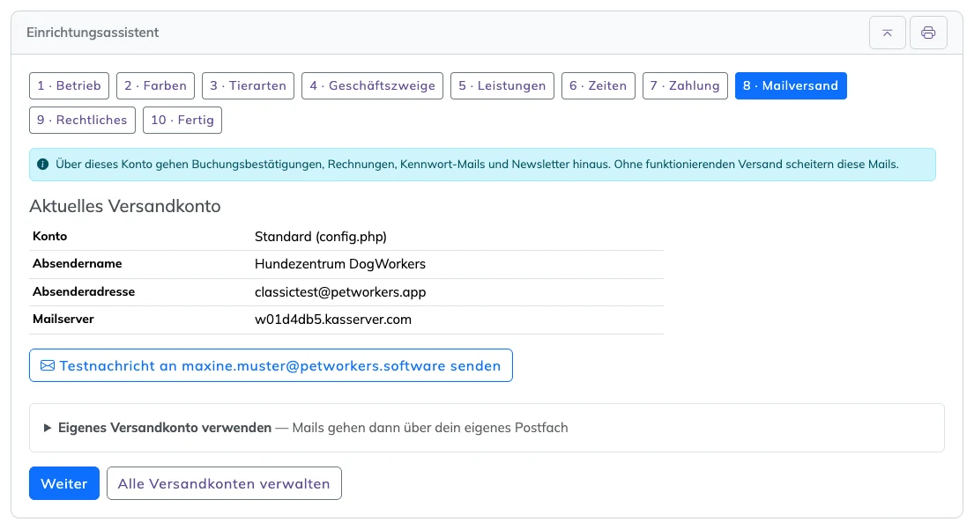
Task: Click the 'Absendername' row label
Action: point(77,263)
